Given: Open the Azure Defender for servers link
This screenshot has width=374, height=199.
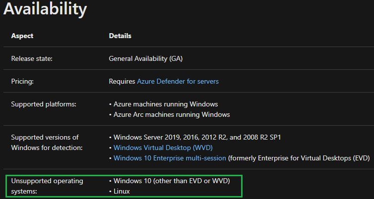Looking at the screenshot, I should [178, 81].
